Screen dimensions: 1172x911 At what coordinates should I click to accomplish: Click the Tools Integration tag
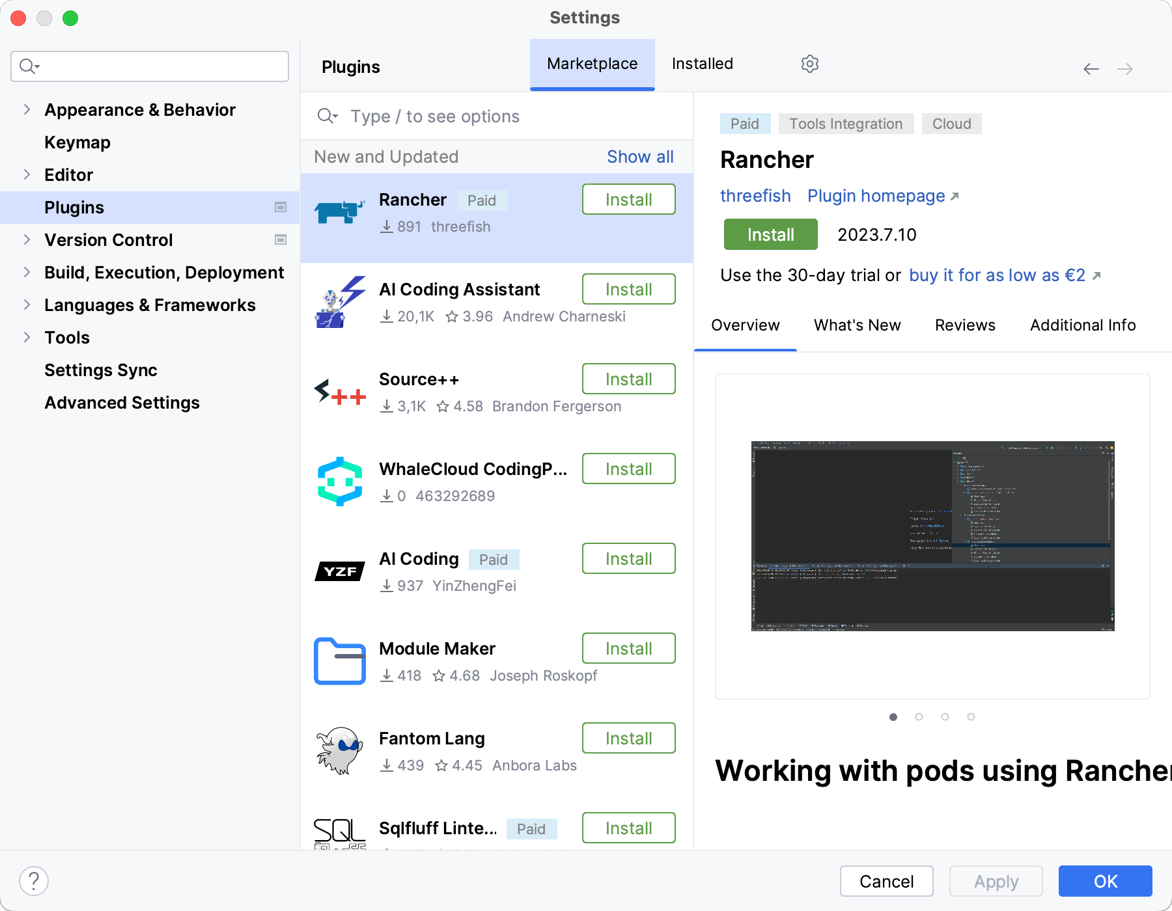click(846, 124)
